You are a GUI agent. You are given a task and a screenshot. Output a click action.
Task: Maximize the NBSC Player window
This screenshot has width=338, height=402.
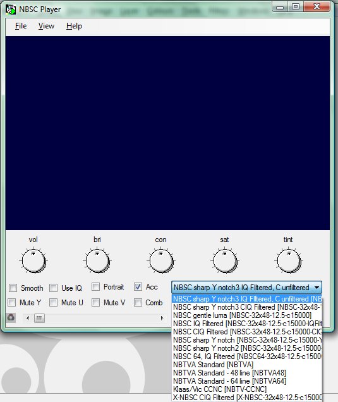click(x=296, y=7)
